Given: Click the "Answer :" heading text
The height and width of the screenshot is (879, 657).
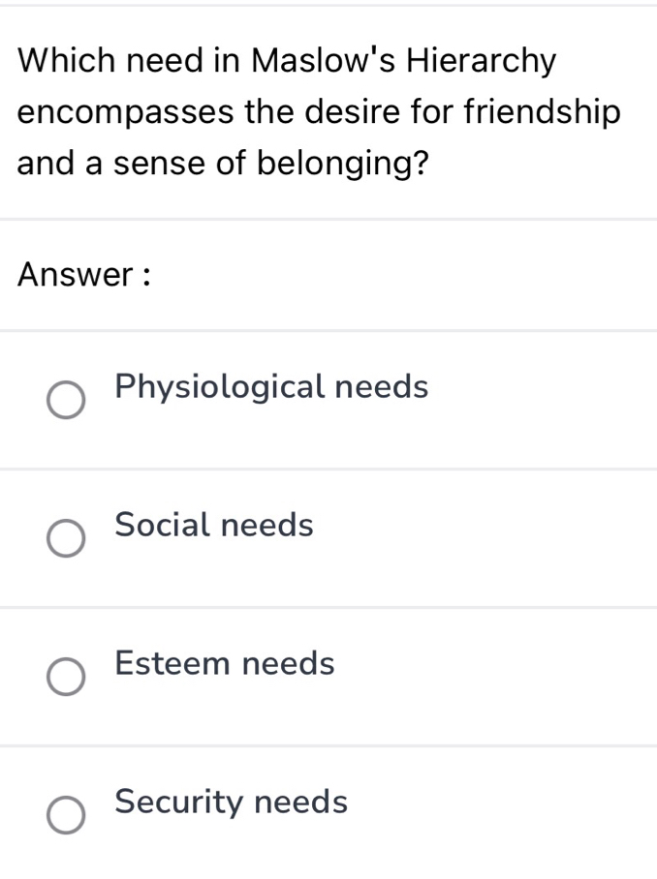Looking at the screenshot, I should [86, 275].
